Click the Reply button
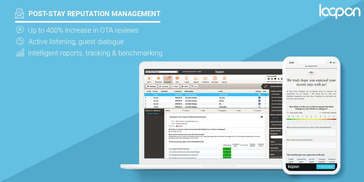The height and width of the screenshot is (182, 364). coord(175,86)
